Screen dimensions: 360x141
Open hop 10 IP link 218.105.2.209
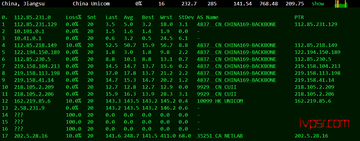(x=34, y=87)
